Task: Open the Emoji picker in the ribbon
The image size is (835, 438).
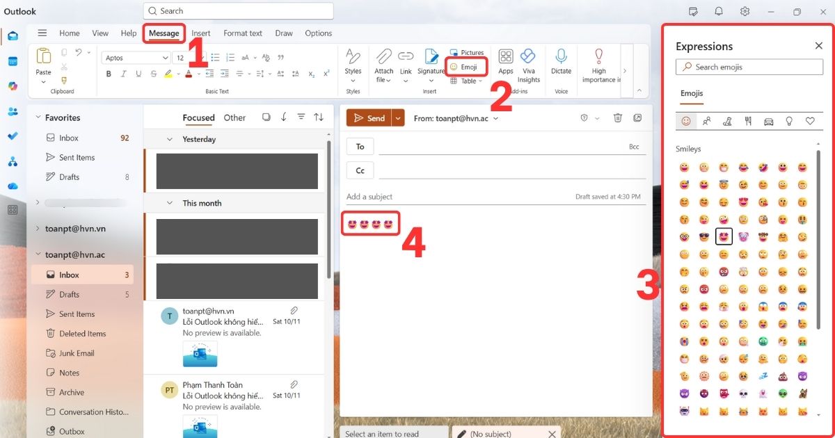Action: 466,67
